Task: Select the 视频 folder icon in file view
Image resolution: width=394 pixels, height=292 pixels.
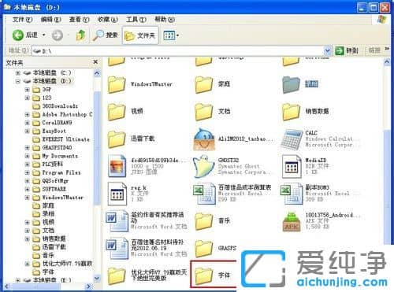Action: click(x=116, y=112)
